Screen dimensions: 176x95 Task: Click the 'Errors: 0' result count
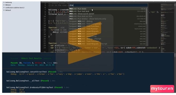(40, 63)
